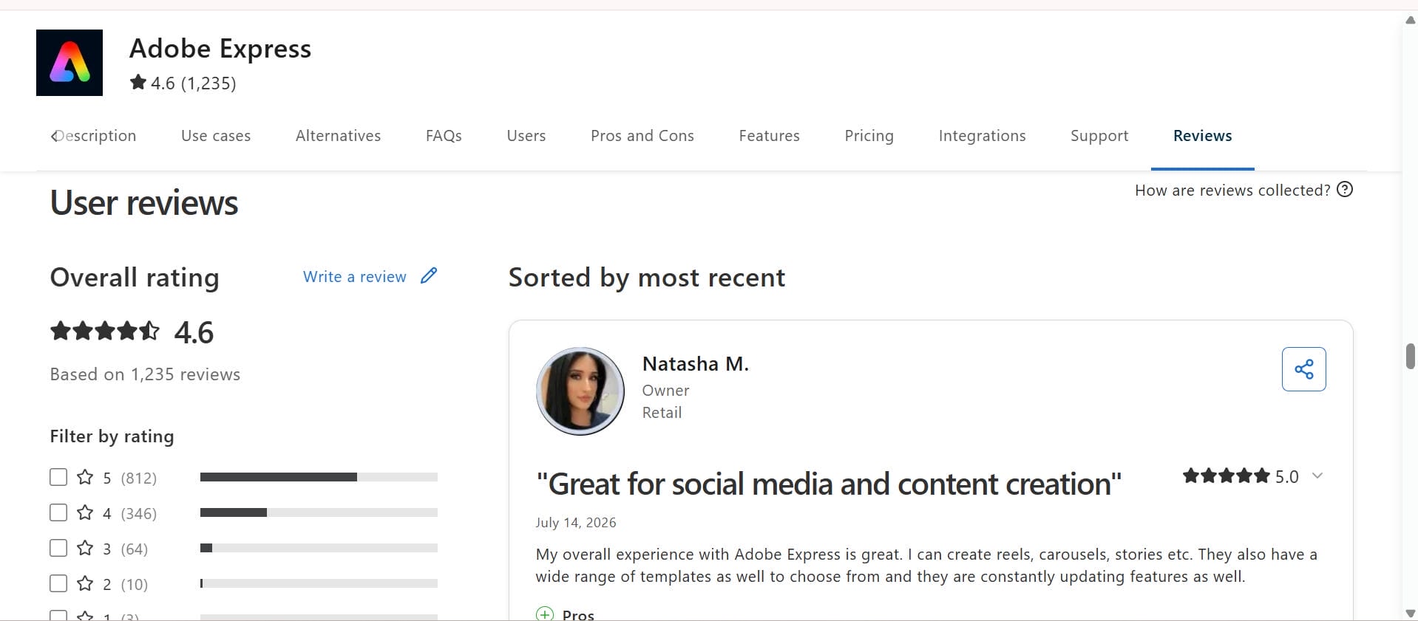Go to the Integrations tab
This screenshot has height=621, width=1418.
coord(982,136)
